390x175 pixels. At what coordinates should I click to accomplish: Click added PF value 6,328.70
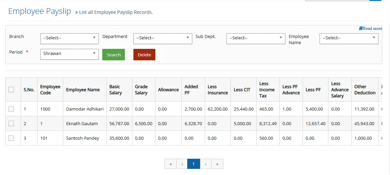tap(193, 123)
